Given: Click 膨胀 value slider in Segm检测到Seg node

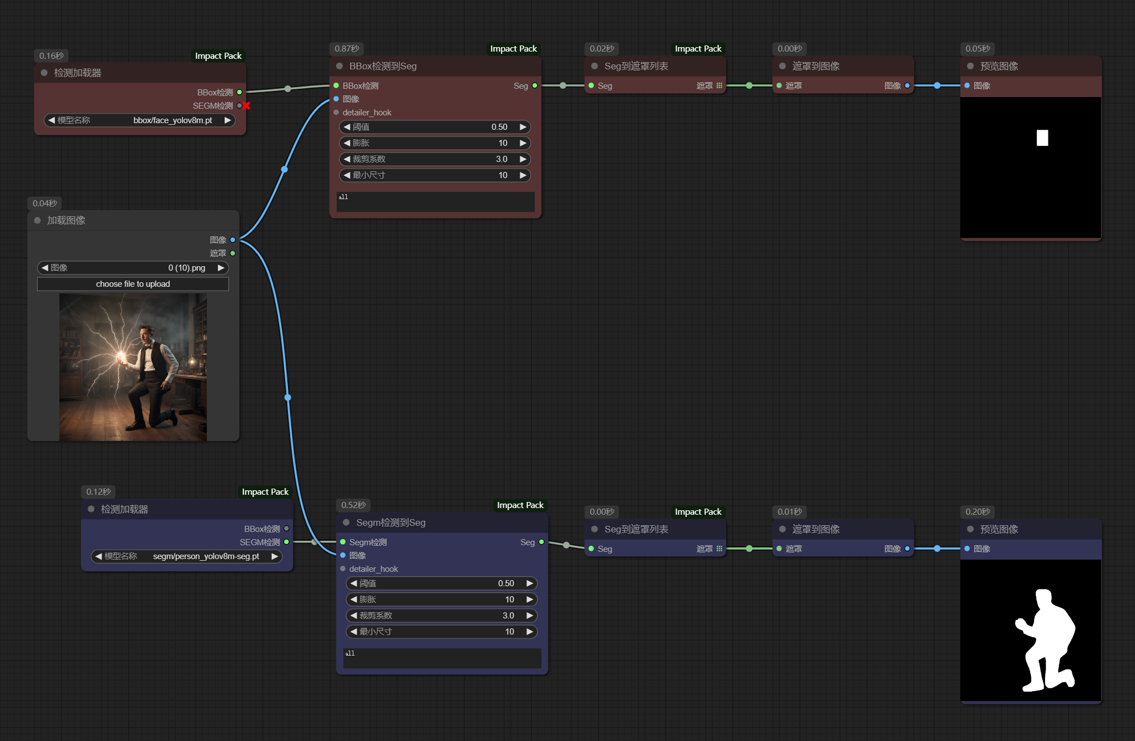Looking at the screenshot, I should point(442,600).
